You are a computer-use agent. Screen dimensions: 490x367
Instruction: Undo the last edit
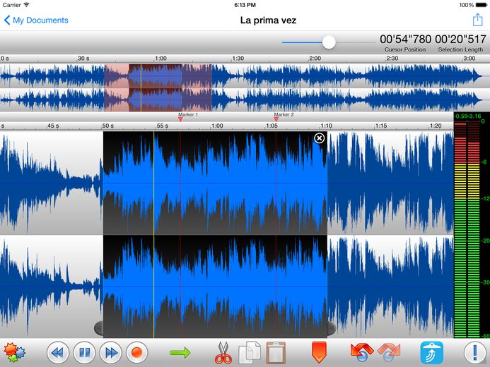(362, 352)
